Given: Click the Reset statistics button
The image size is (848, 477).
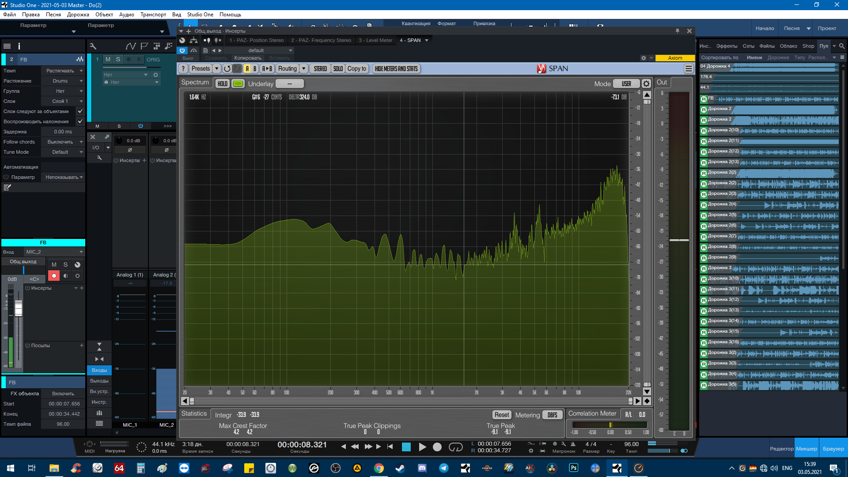Looking at the screenshot, I should click(501, 415).
